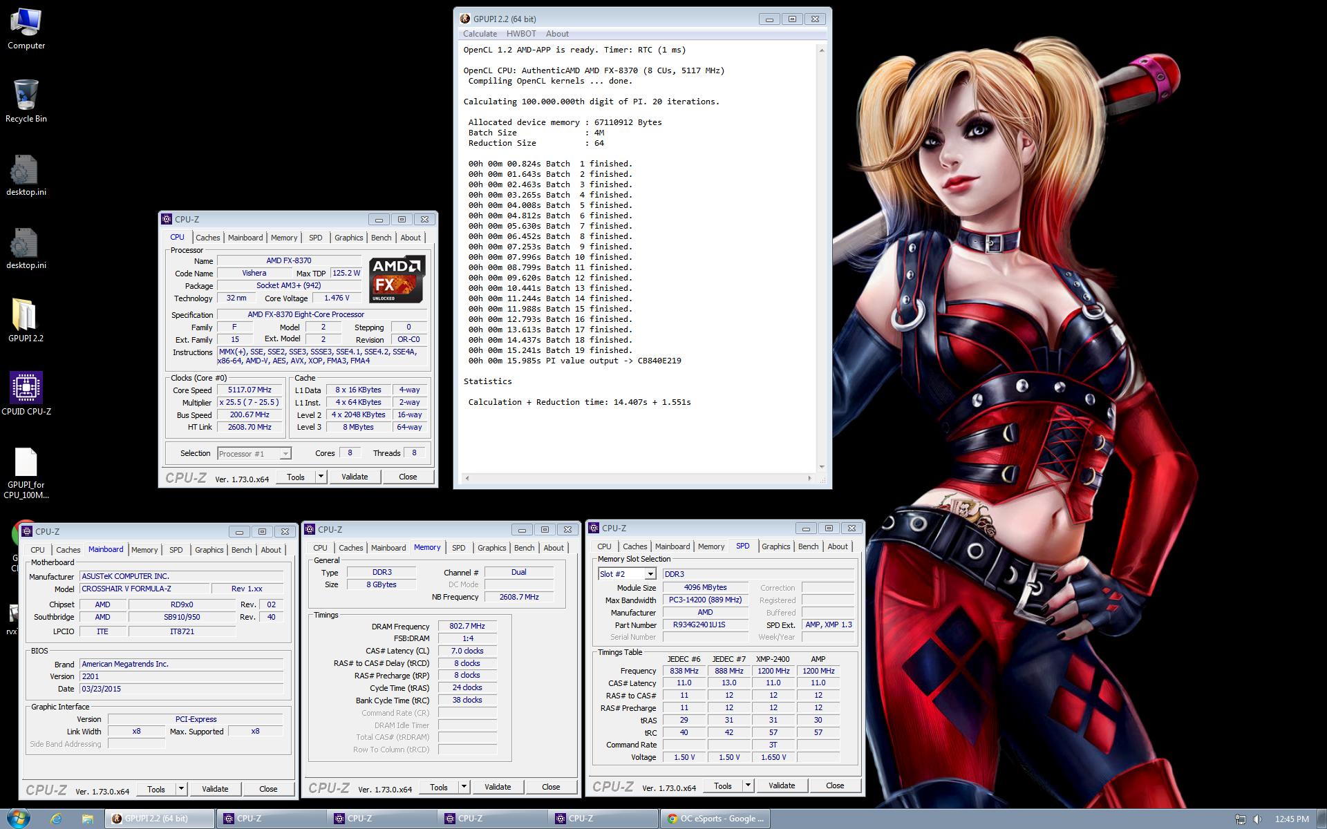Click the BIOS Version 2201 value
The height and width of the screenshot is (829, 1327).
pos(182,677)
